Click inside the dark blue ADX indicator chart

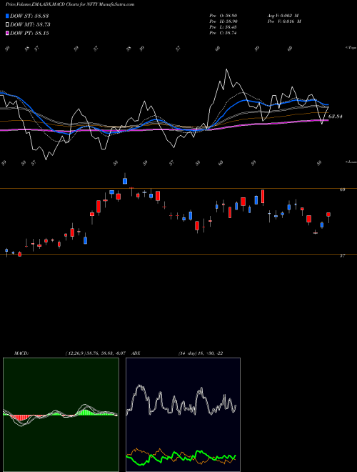coord(183,415)
